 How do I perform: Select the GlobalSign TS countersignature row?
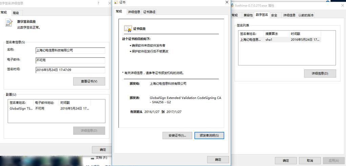tap(50, 109)
